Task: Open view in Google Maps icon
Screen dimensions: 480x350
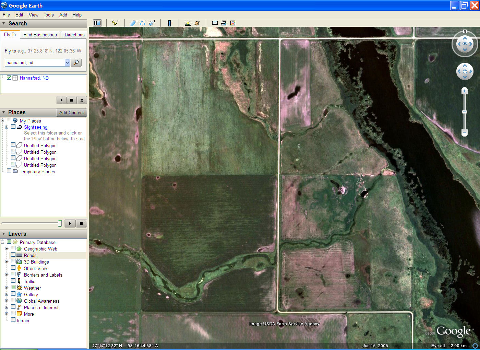Action: pyautogui.click(x=233, y=23)
